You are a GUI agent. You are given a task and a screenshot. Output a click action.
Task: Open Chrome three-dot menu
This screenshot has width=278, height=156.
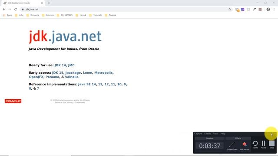coord(274,10)
